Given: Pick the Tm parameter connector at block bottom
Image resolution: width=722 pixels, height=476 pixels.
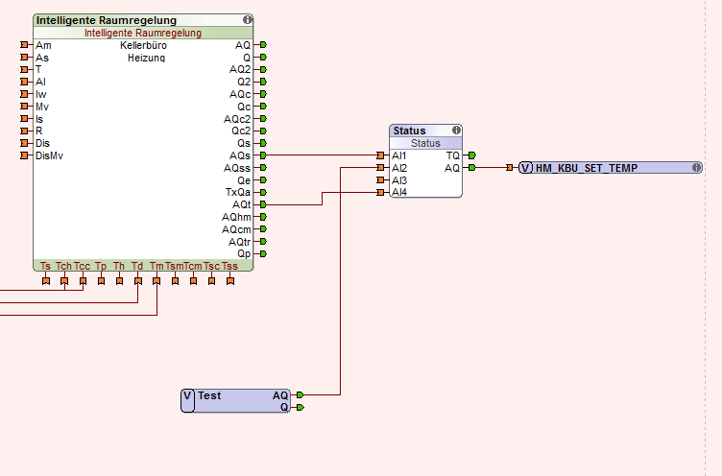Looking at the screenshot, I should (x=156, y=281).
